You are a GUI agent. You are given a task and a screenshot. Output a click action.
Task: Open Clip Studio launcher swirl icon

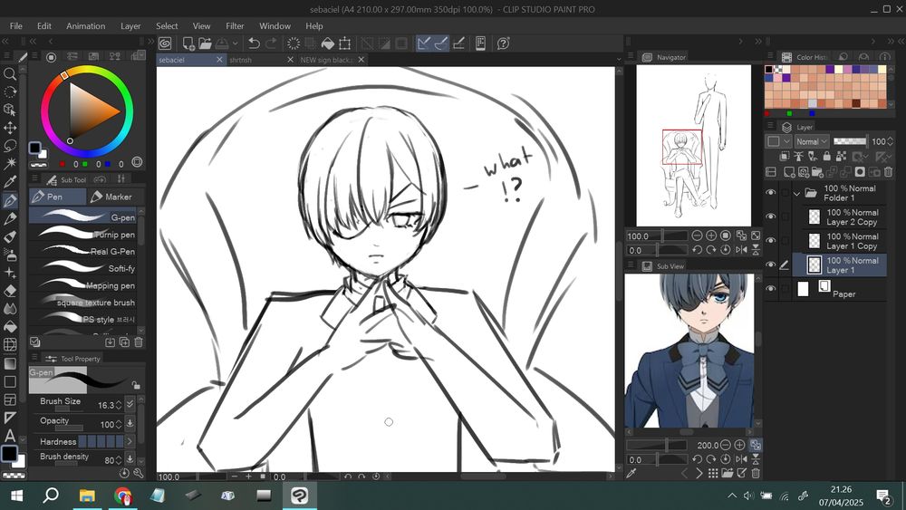point(165,43)
